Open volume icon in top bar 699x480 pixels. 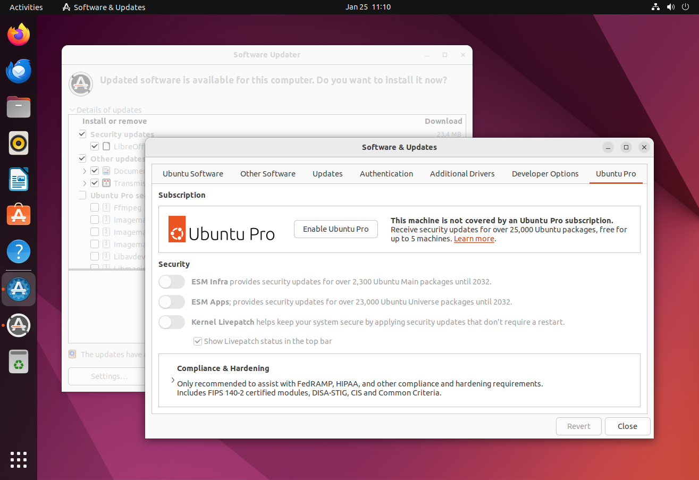click(x=671, y=7)
